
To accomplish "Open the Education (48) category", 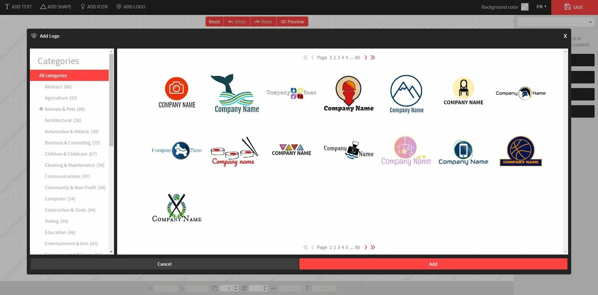I will [x=60, y=232].
